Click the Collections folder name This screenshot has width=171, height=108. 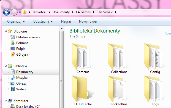(x=119, y=72)
